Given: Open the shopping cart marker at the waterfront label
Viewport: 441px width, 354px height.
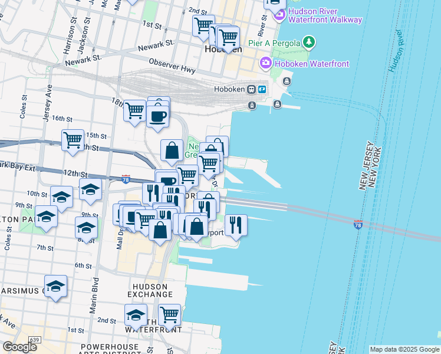Looking at the screenshot, I should coord(169,317).
